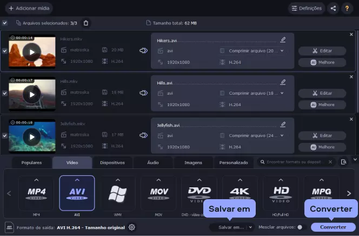The image size is (359, 236).
Task: Select the MOV video format icon
Action: tap(158, 193)
